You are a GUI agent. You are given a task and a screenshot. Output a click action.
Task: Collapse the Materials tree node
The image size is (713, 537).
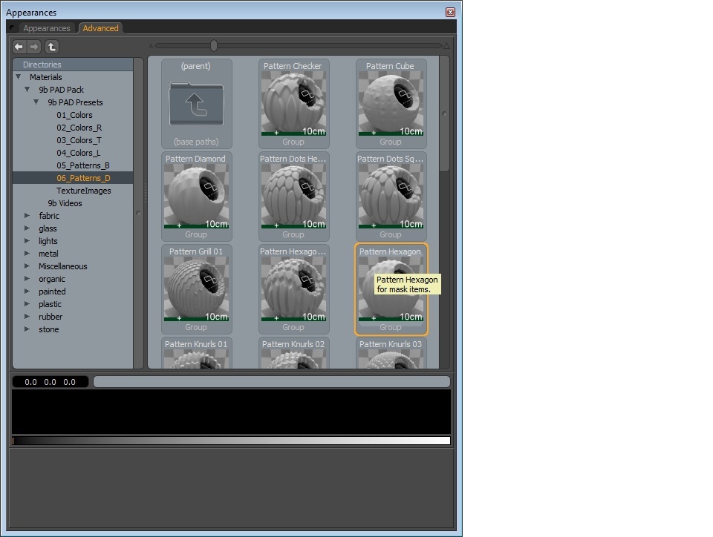point(18,76)
